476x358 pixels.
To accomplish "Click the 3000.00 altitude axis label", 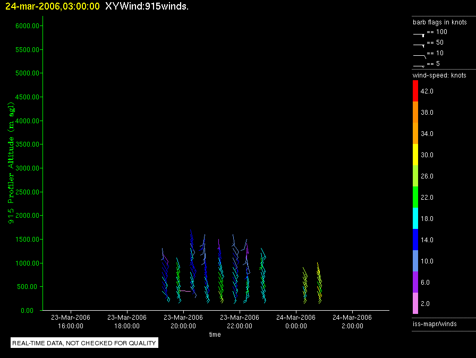I will click(27, 168).
